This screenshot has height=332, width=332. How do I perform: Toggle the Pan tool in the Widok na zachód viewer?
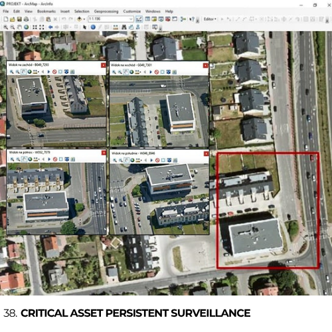[x=23, y=72]
